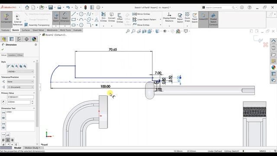
Task: Toggle Assembly Transparency option
Action: [37, 25]
